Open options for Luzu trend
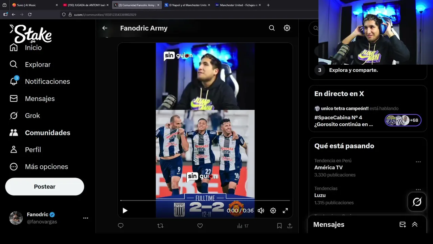The width and height of the screenshot is (433, 244). click(418, 190)
